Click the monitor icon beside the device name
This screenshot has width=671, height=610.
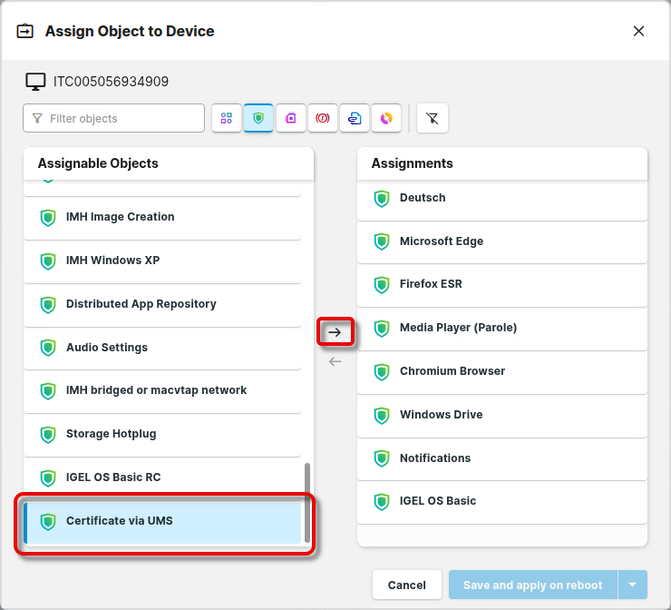tap(35, 82)
